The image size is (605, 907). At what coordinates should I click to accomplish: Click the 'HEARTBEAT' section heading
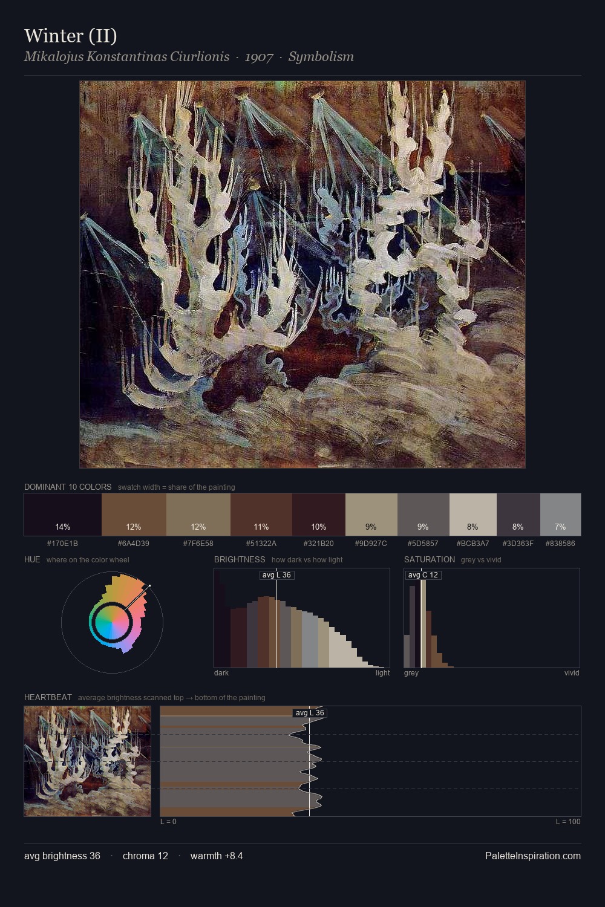pyautogui.click(x=48, y=697)
